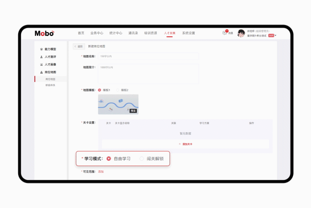Image resolution: width=311 pixels, height=208 pixels.
Task: Open the user account dropdown arrow
Action: click(275, 36)
